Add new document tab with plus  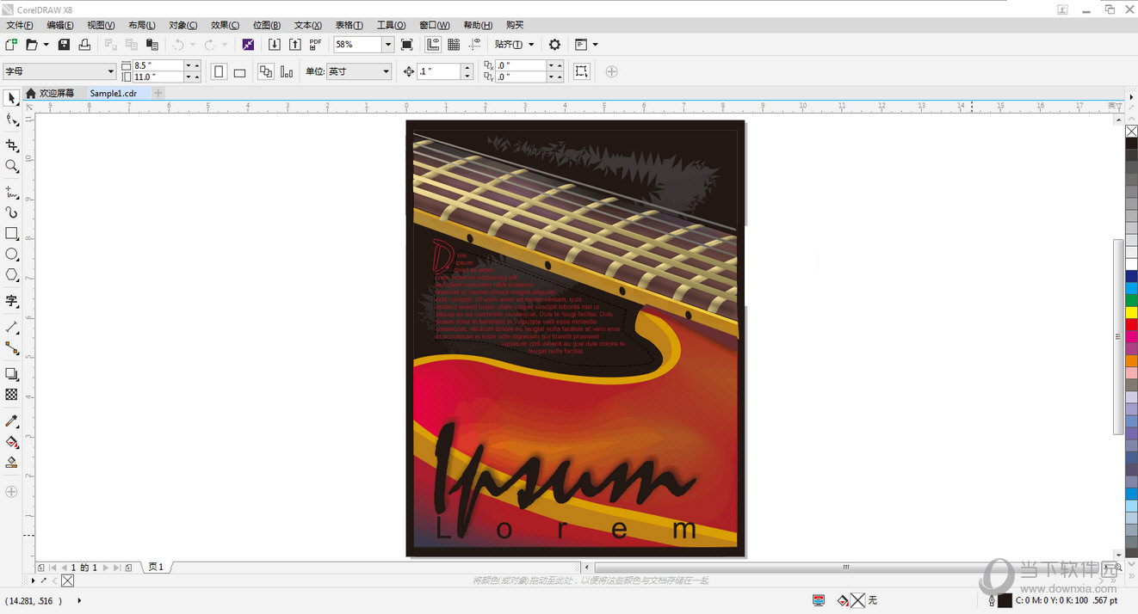158,93
